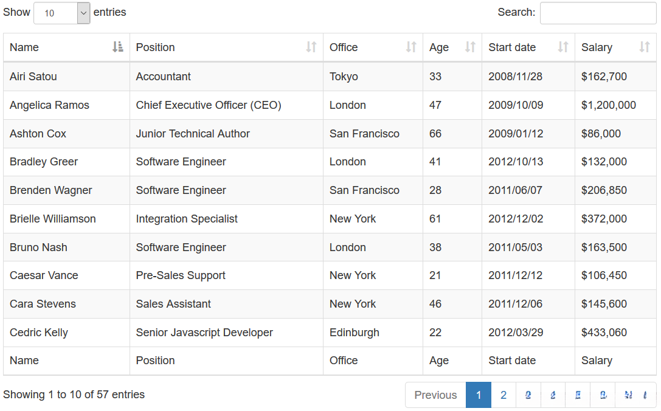Click the sort icon in Name column header
Screen dimensions: 661x411
pyautogui.click(x=118, y=47)
